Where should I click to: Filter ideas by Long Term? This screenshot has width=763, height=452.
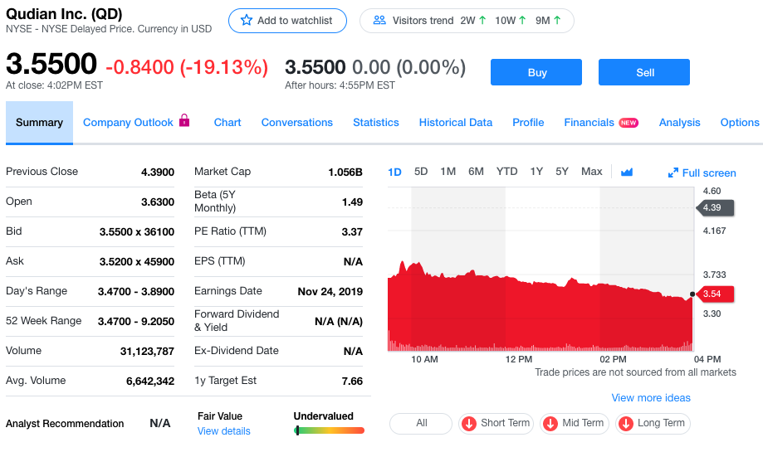coord(653,423)
